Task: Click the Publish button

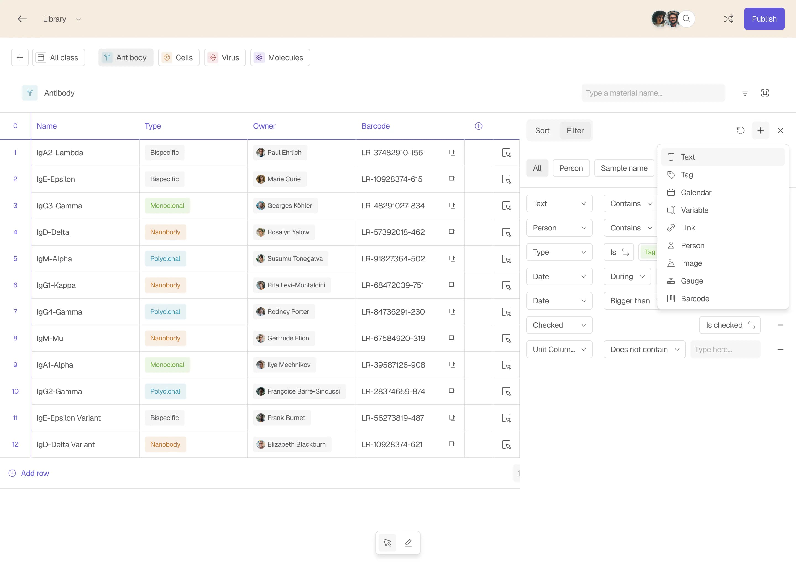Action: [x=764, y=19]
